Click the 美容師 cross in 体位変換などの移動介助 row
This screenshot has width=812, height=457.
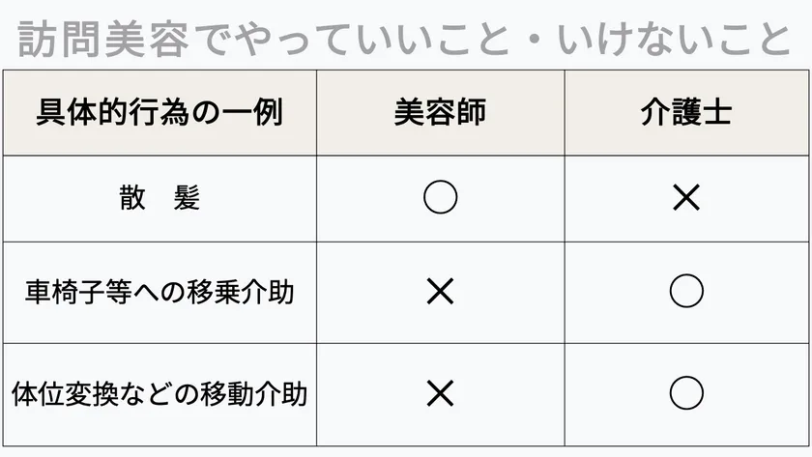point(440,393)
